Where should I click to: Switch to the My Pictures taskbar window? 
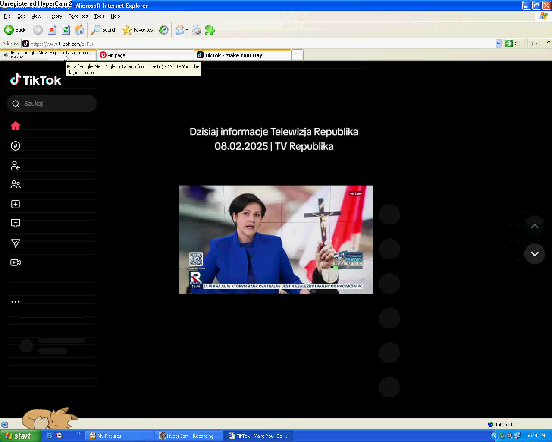(119, 436)
